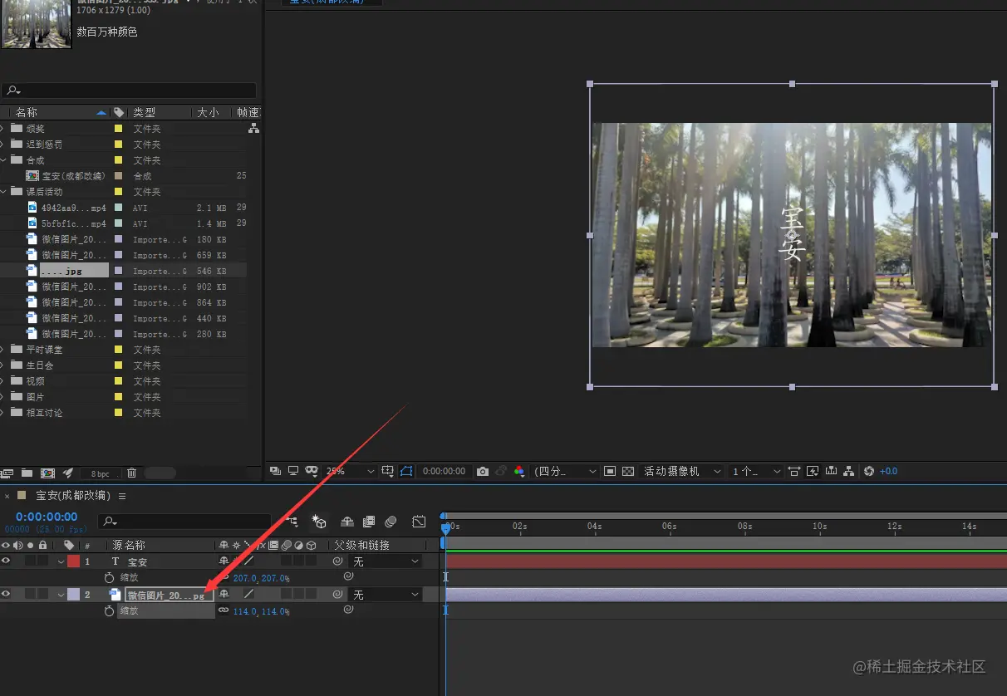
Task: Open project settings rocket icon
Action: click(68, 473)
